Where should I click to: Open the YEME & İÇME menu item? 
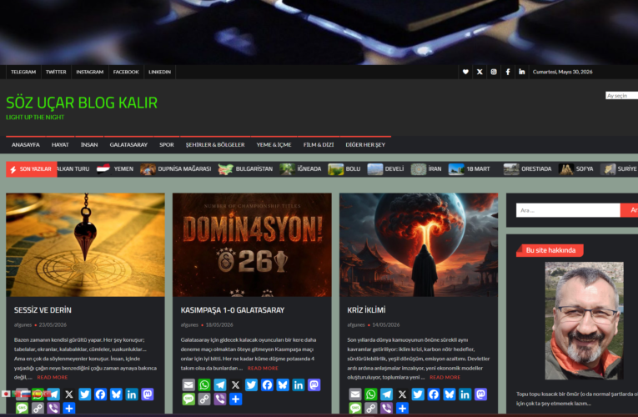pos(274,145)
